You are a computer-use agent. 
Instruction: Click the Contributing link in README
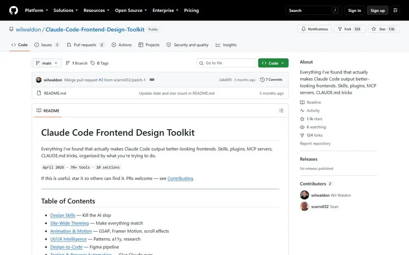pos(180,178)
